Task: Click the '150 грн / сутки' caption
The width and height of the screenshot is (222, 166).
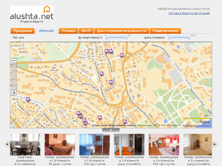Action: pos(94,164)
